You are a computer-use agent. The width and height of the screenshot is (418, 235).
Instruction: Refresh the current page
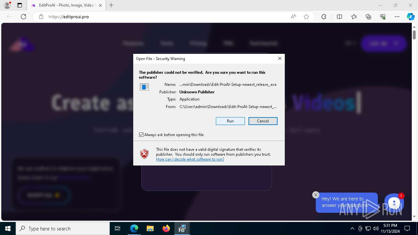pyautogui.click(x=24, y=17)
